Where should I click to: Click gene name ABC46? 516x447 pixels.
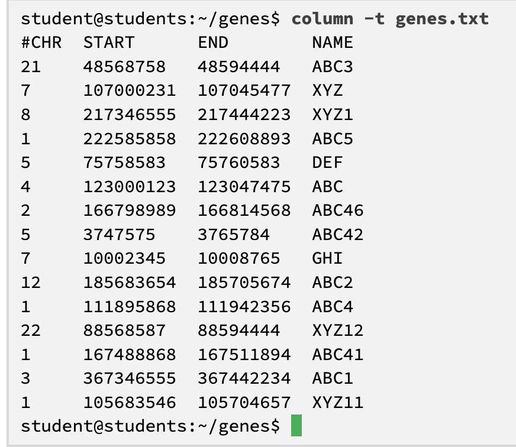pyautogui.click(x=338, y=210)
